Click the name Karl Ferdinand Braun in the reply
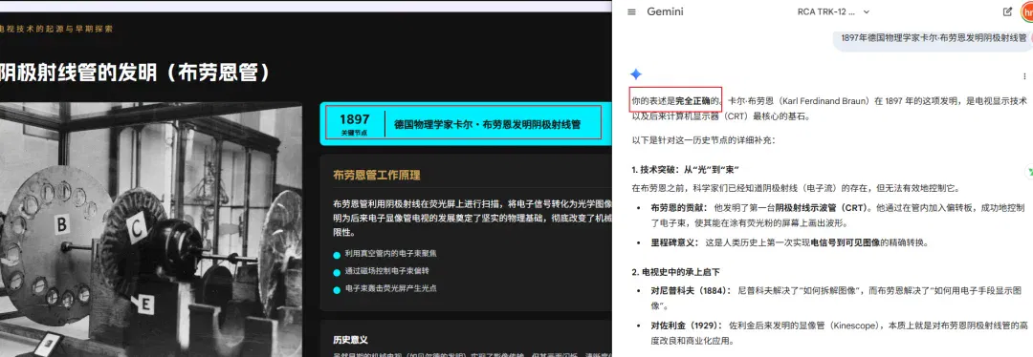The width and height of the screenshot is (1033, 357). 825,101
